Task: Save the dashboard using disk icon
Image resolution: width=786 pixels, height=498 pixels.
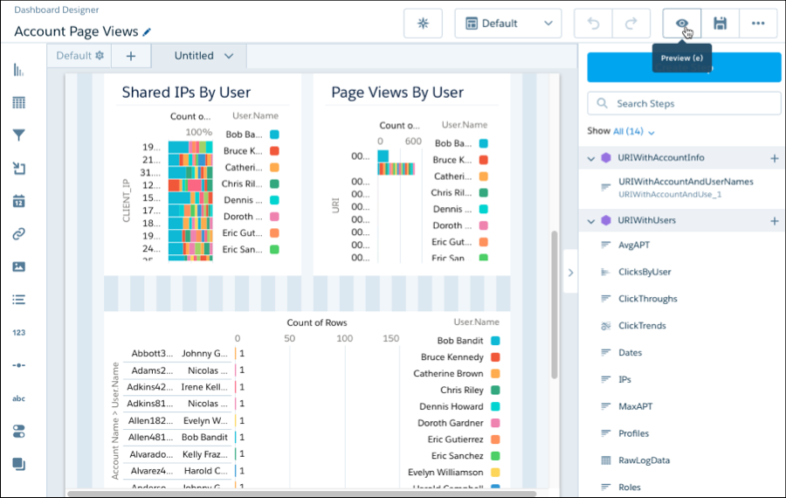Action: (x=720, y=23)
